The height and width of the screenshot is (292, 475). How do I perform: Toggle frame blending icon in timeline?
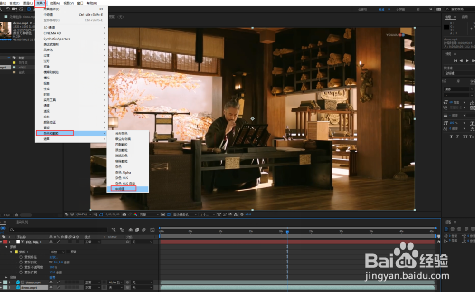click(137, 230)
